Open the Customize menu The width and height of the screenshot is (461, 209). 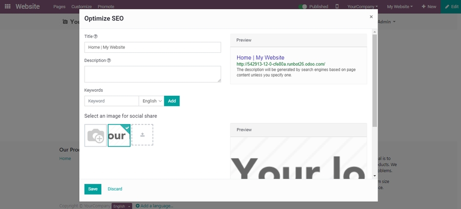pyautogui.click(x=81, y=7)
